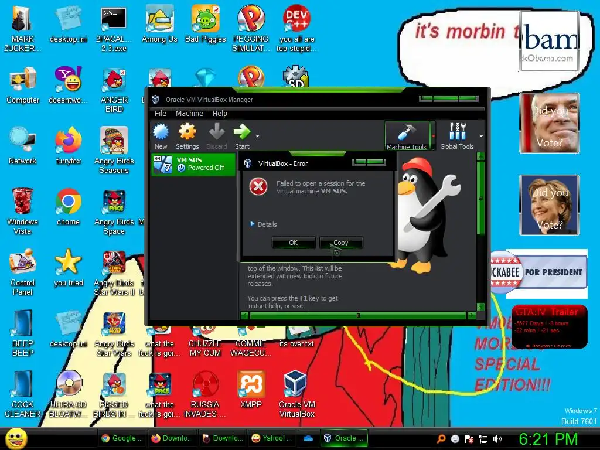
Task: Open the Help menu
Action: click(220, 113)
